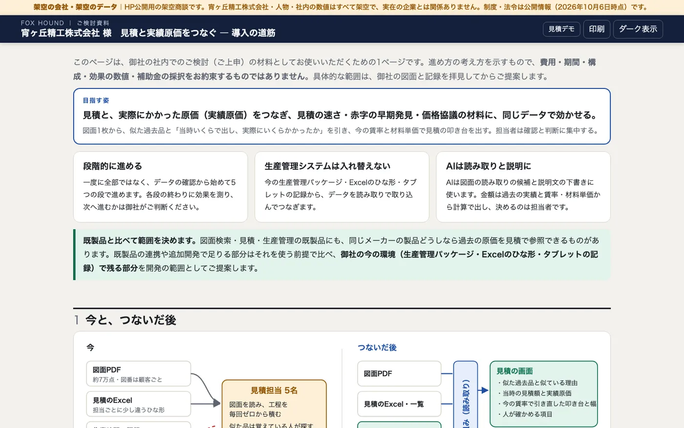
Task: Click the "見積のExcel・一覧" box
Action: (399, 404)
